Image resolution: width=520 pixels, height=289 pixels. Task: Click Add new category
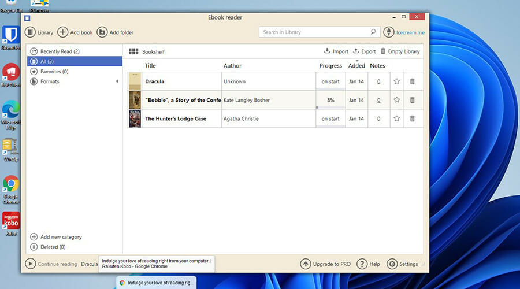[56, 237]
